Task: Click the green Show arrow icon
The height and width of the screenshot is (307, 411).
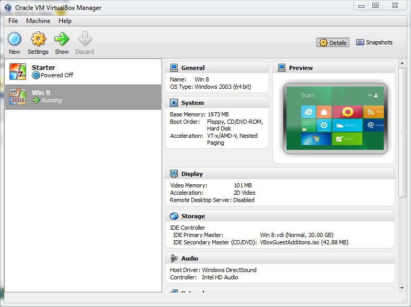Action: coord(62,39)
